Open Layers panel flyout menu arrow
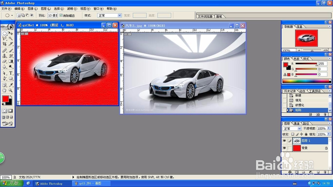 [x=330, y=123]
